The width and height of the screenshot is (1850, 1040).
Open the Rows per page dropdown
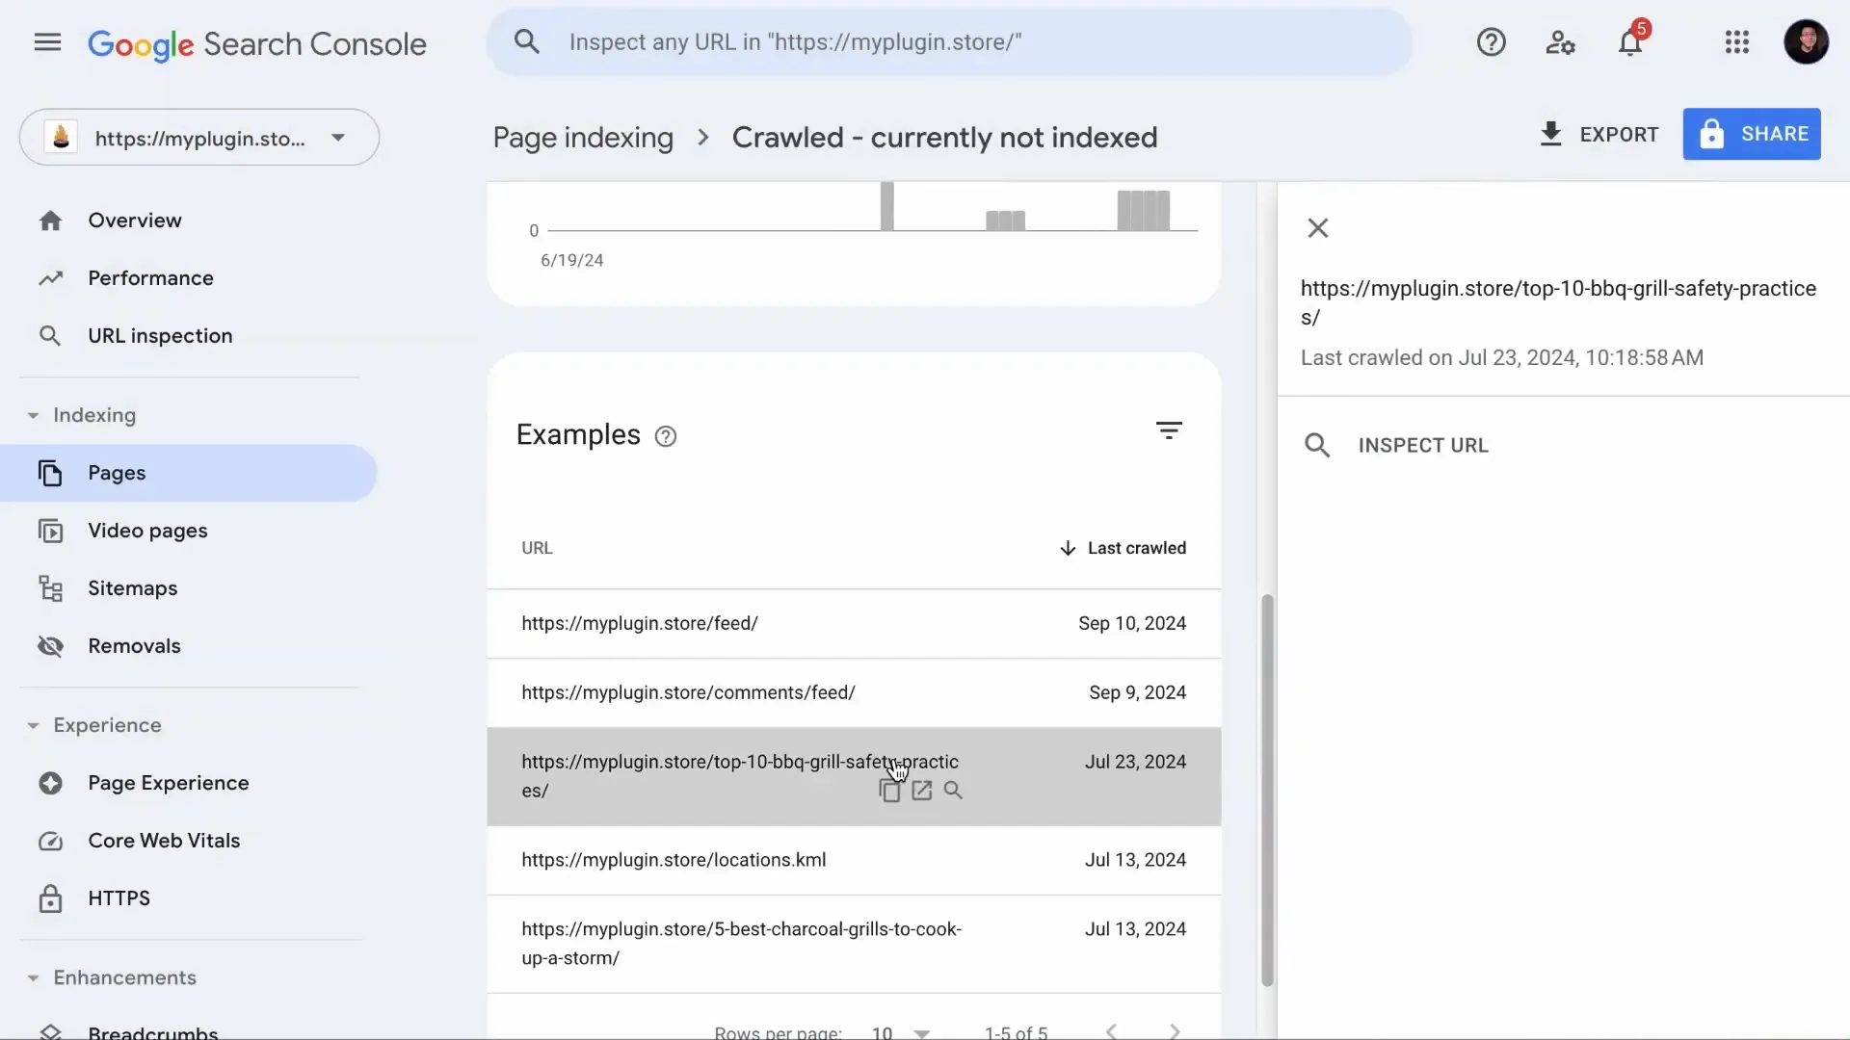[900, 1032]
